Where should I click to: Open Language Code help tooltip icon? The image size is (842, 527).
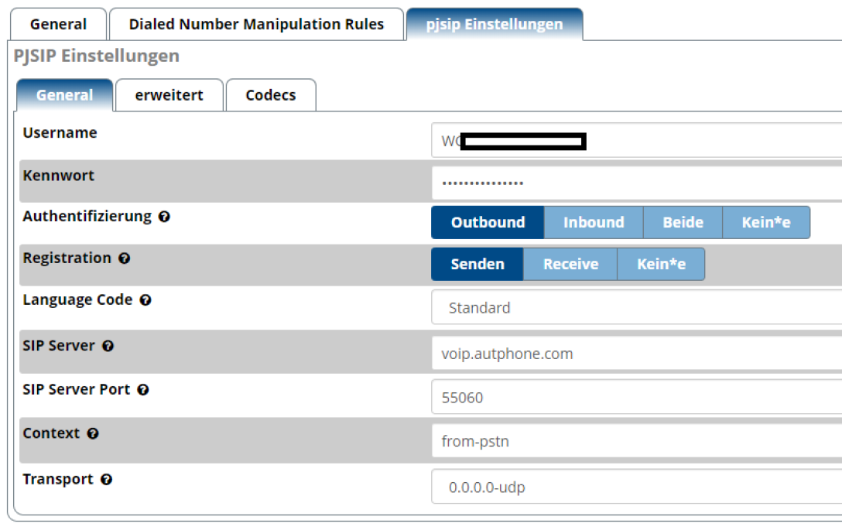145,300
